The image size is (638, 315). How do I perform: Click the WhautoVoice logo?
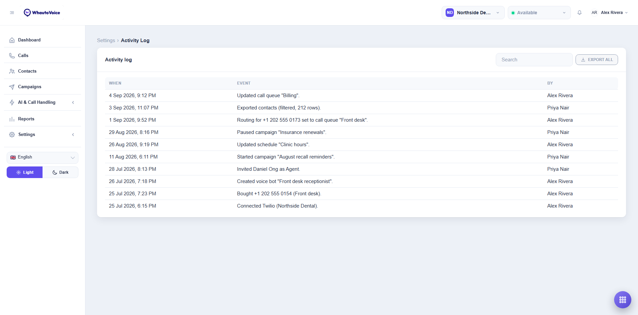point(42,13)
